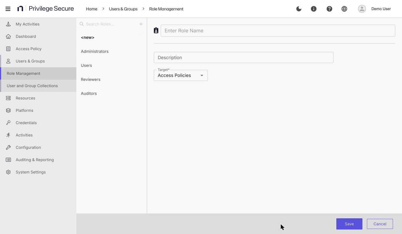Screen dimensions: 402x234
Task: Open My Activities from sidebar
Action: click(x=38, y=24)
